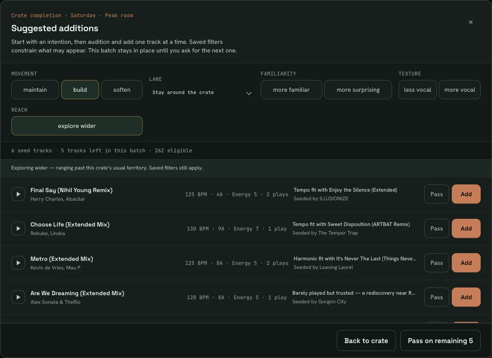
Task: Toggle the build movement option
Action: (x=80, y=90)
